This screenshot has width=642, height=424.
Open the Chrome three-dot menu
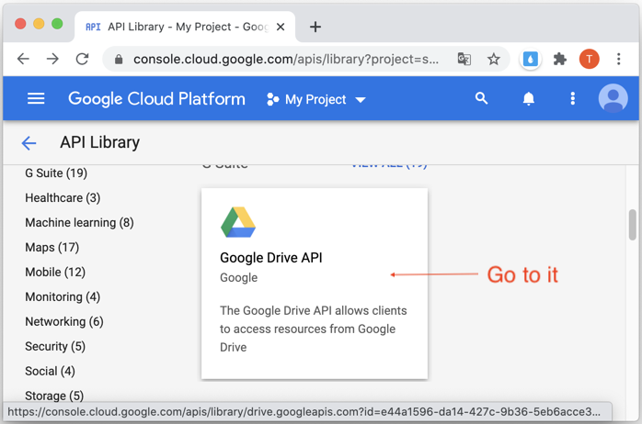click(619, 60)
